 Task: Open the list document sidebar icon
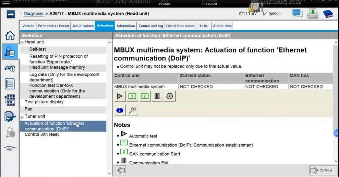point(10,84)
